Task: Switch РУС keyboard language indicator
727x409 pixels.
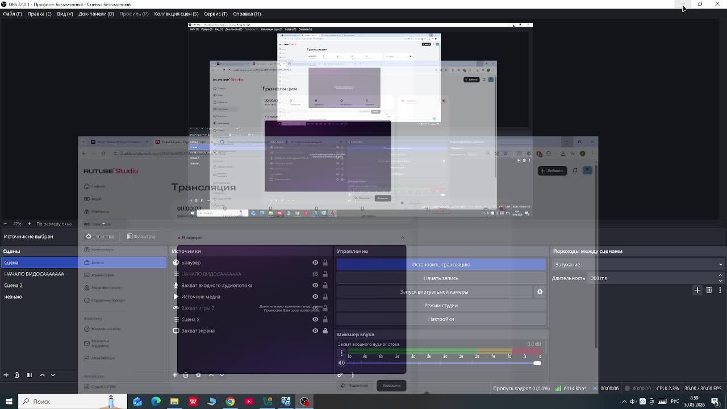Action: (x=675, y=402)
